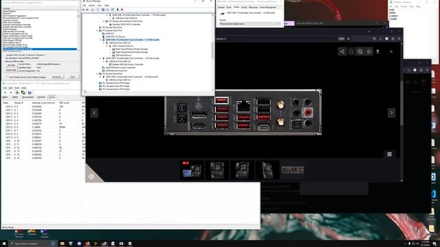The width and height of the screenshot is (440, 247).
Task: Click the download icon in the image viewer
Action: coord(377,51)
